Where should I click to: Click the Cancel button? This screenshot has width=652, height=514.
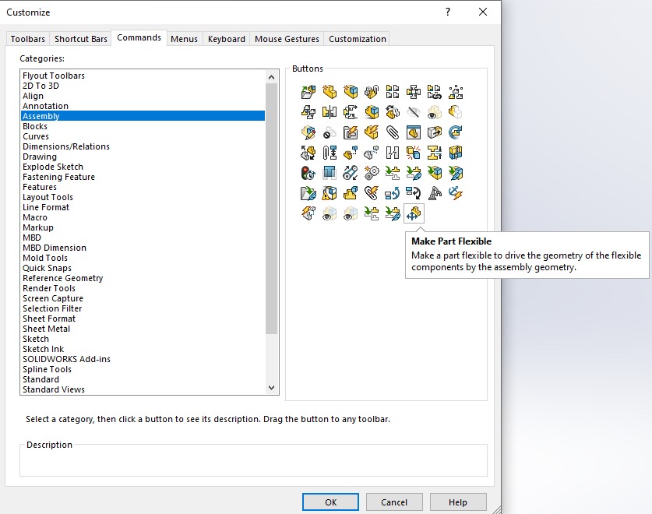click(x=394, y=502)
